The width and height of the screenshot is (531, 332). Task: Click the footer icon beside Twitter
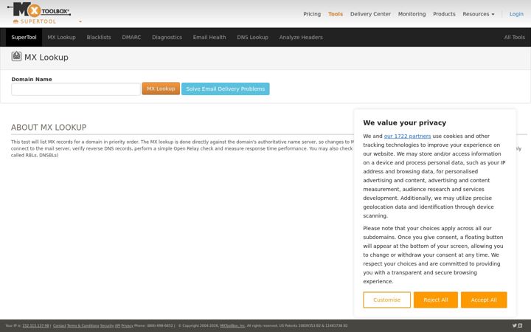pyautogui.click(x=520, y=325)
